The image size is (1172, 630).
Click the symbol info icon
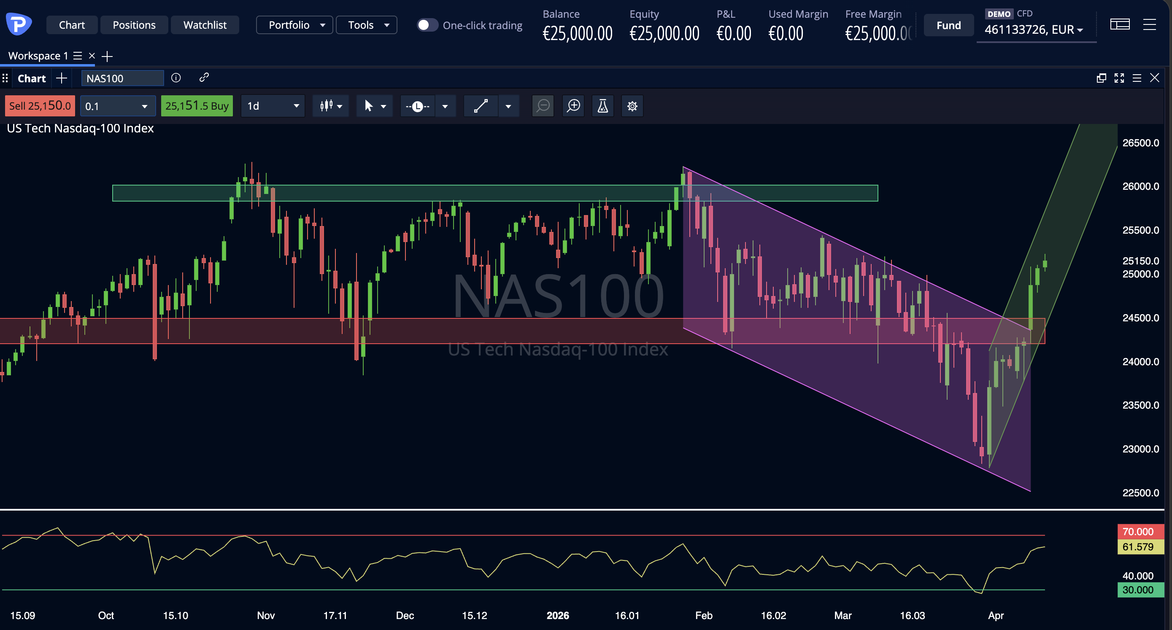tap(176, 78)
